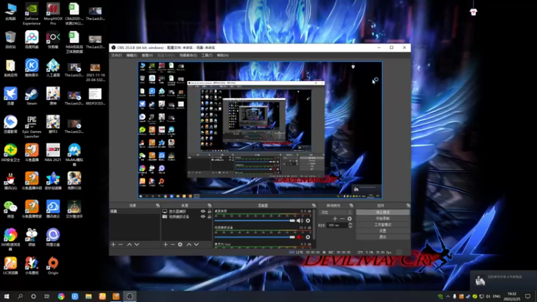
Task: Open the 工具(T) menu in OBS
Action: tap(207, 55)
